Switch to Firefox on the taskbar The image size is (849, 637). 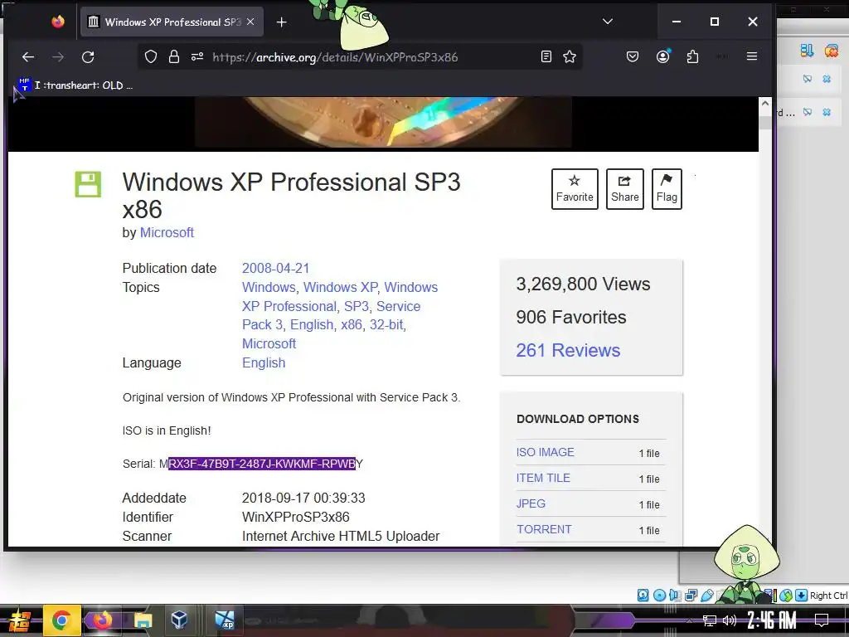[x=102, y=620]
